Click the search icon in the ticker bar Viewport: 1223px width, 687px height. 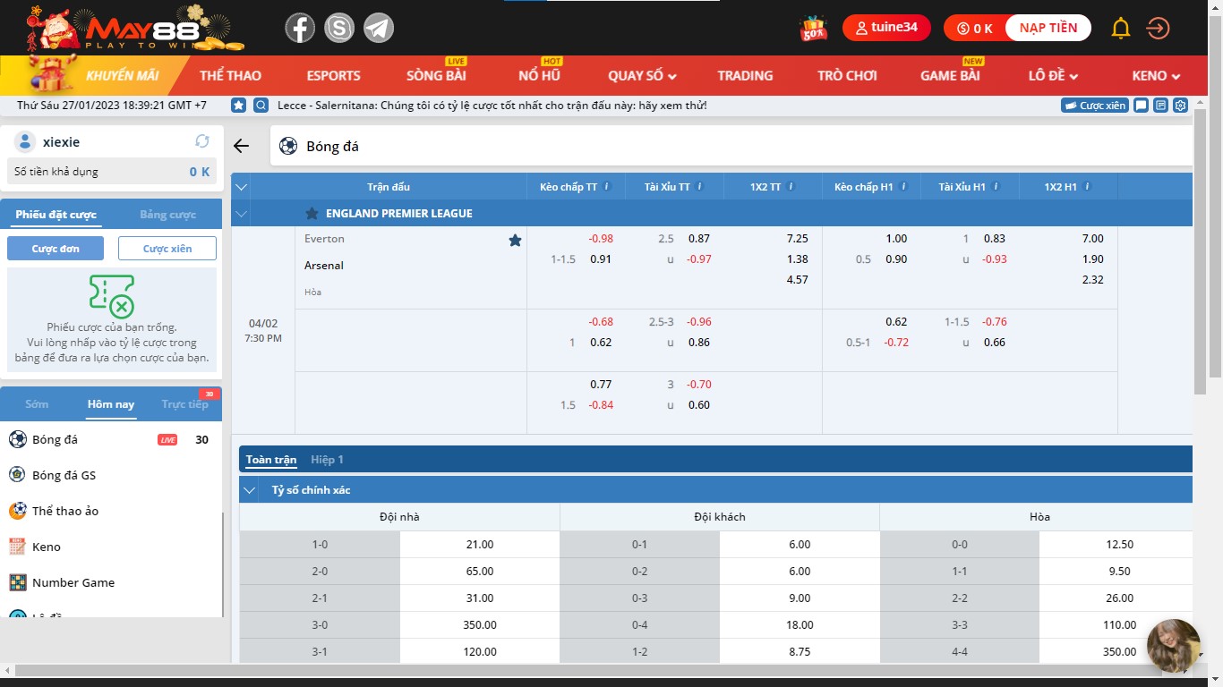click(261, 106)
